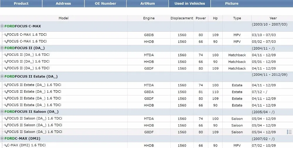Image resolution: width=293 pixels, height=148 pixels.
Task: Click magnifier icon on C-MAX (DM2) HHDB row
Action: pyautogui.click(x=6, y=145)
